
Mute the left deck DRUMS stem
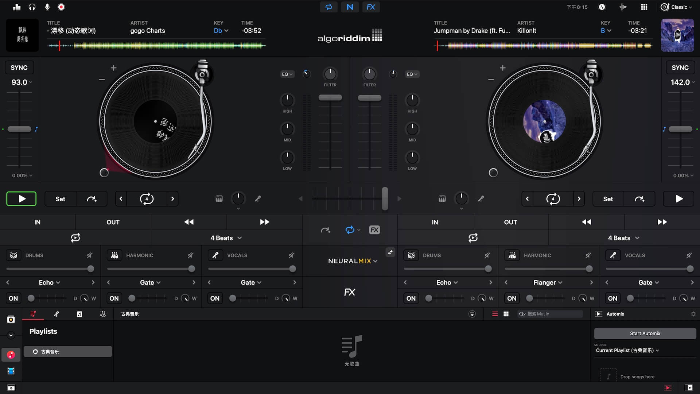tap(90, 255)
